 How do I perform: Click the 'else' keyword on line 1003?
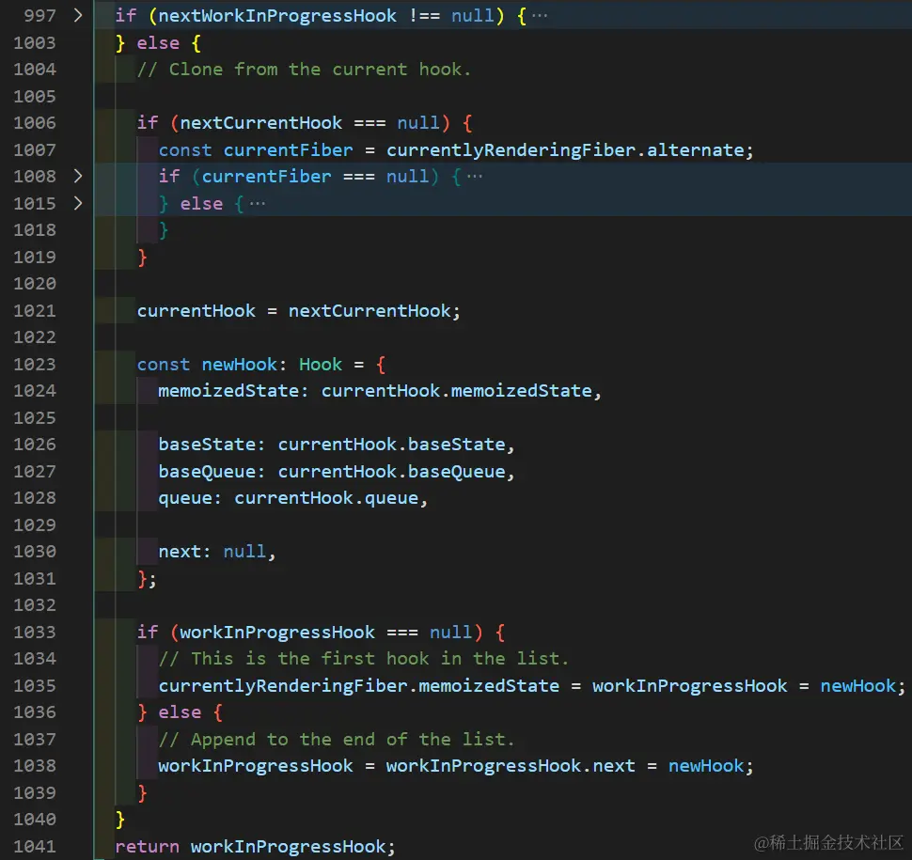coord(158,43)
